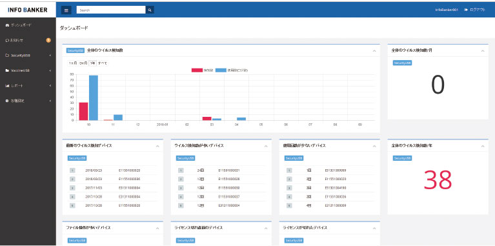Toggle the red 検知数 legend series

[199, 70]
